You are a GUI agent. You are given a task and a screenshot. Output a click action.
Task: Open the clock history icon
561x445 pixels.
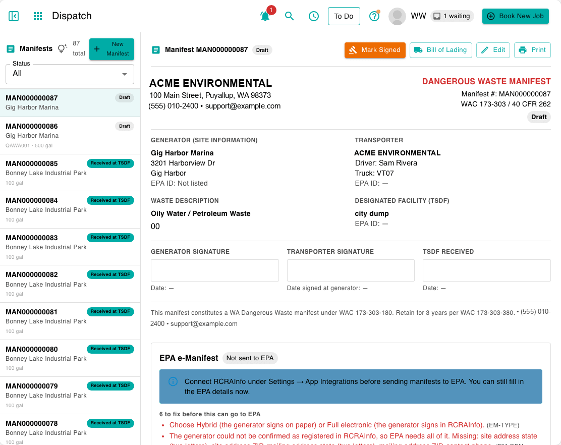click(x=313, y=16)
